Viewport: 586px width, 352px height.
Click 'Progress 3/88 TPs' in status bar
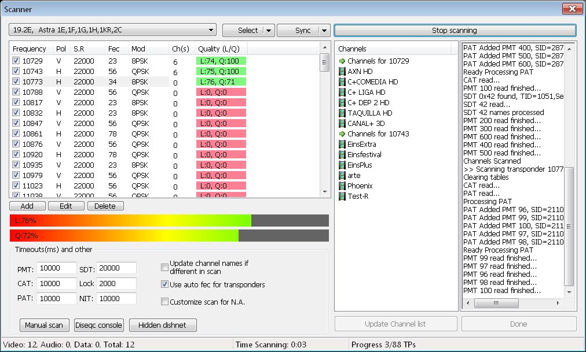point(383,344)
